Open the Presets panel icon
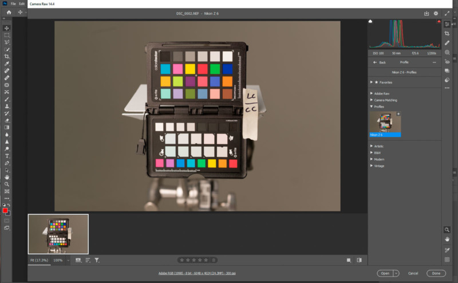458x283 pixels. coord(447,80)
